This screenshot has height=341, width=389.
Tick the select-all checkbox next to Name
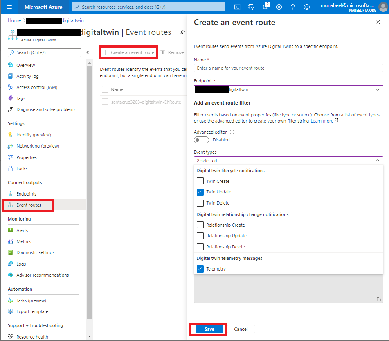click(x=105, y=89)
